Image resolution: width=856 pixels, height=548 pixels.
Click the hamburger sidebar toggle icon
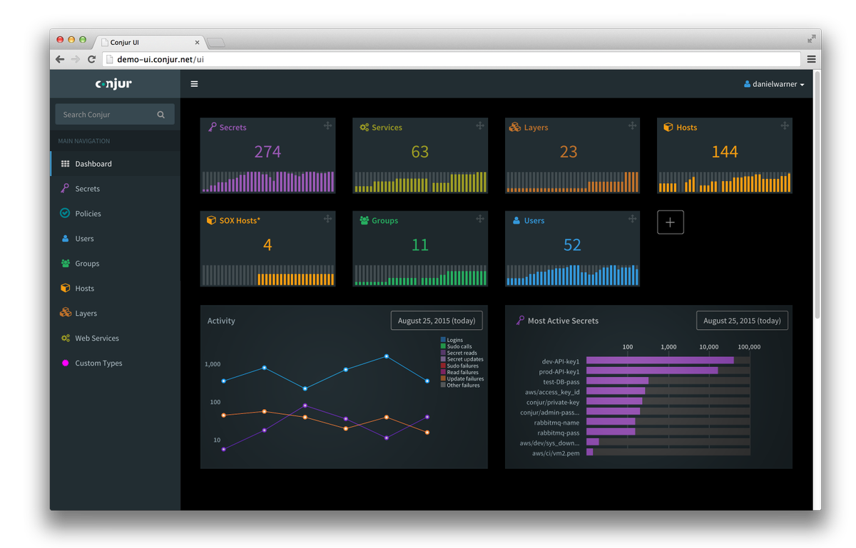click(194, 84)
